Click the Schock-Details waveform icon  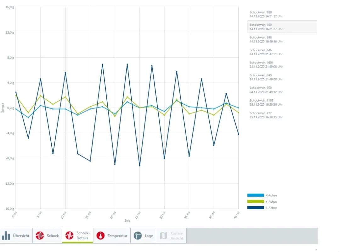pyautogui.click(x=69, y=235)
